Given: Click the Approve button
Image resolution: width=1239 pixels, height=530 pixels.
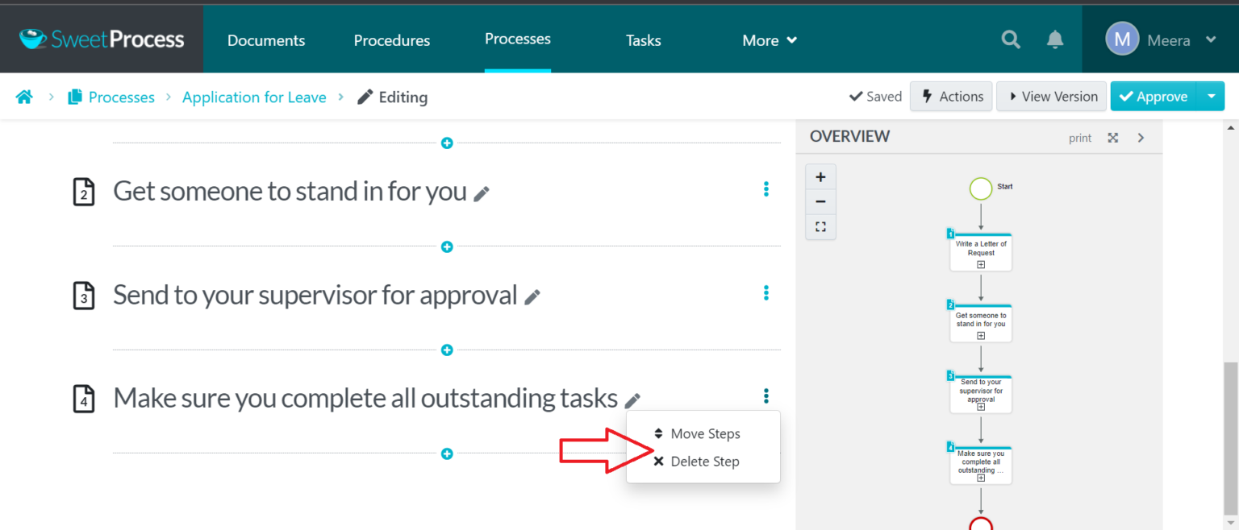Looking at the screenshot, I should click(x=1154, y=97).
